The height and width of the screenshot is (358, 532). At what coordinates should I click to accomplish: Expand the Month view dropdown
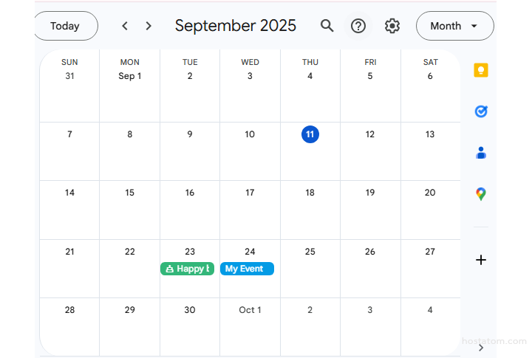tap(454, 26)
